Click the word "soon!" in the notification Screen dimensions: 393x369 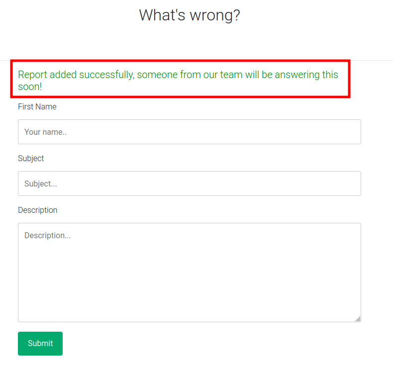tap(30, 87)
